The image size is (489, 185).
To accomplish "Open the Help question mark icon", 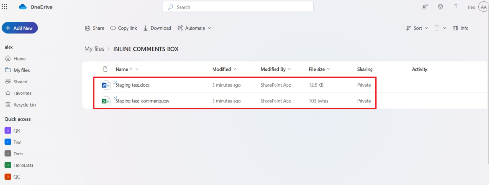I will click(x=456, y=7).
